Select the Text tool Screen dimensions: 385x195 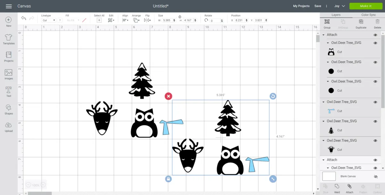(x=9, y=92)
